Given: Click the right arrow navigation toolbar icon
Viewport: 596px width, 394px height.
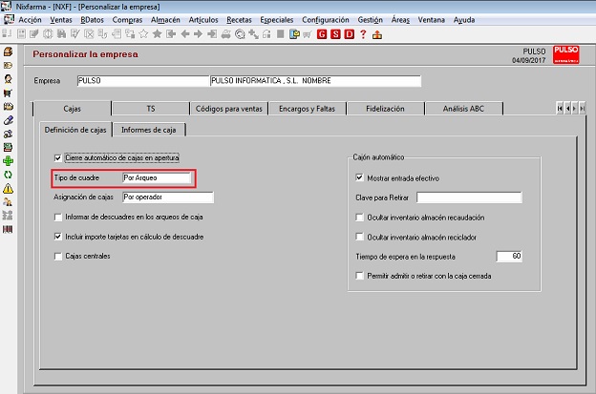Looking at the screenshot, I should coord(198,34).
